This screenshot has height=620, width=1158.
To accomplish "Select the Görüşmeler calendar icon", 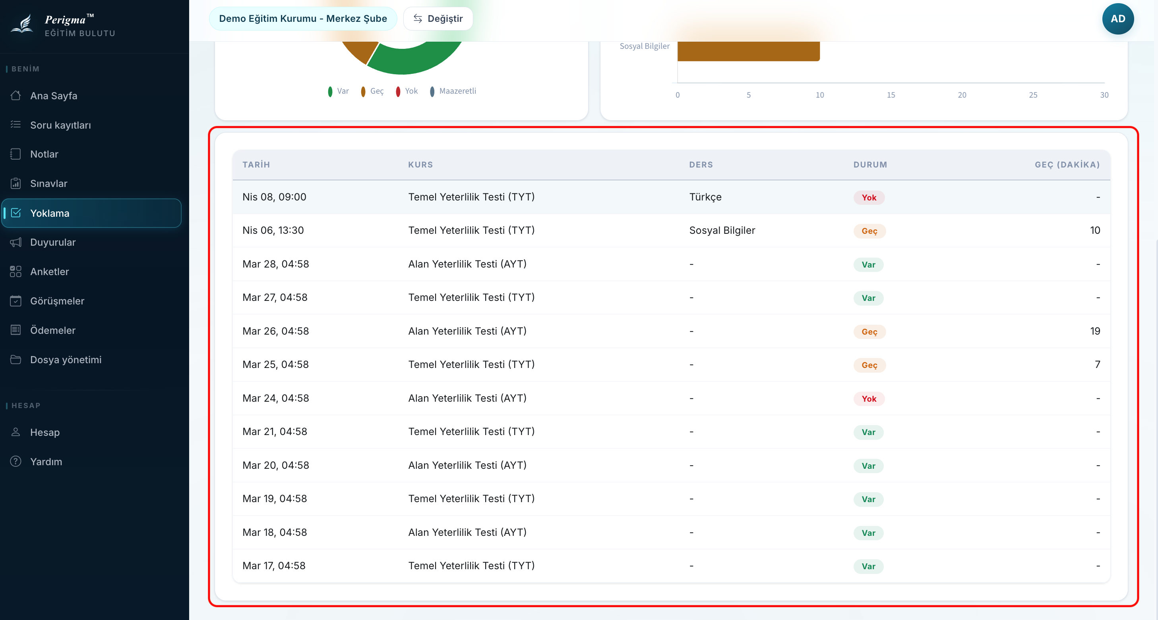I will [16, 301].
